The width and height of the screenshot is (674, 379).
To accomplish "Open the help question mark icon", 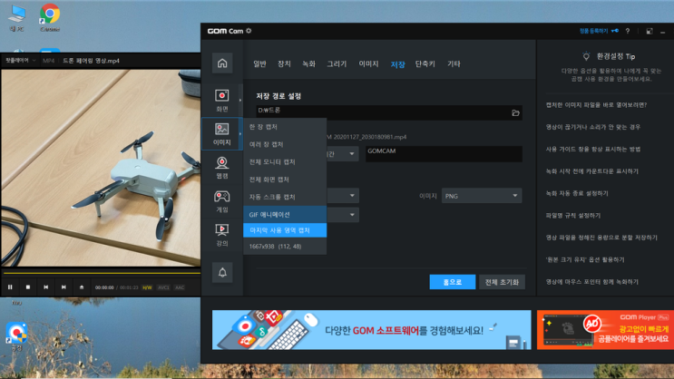I will click(628, 31).
